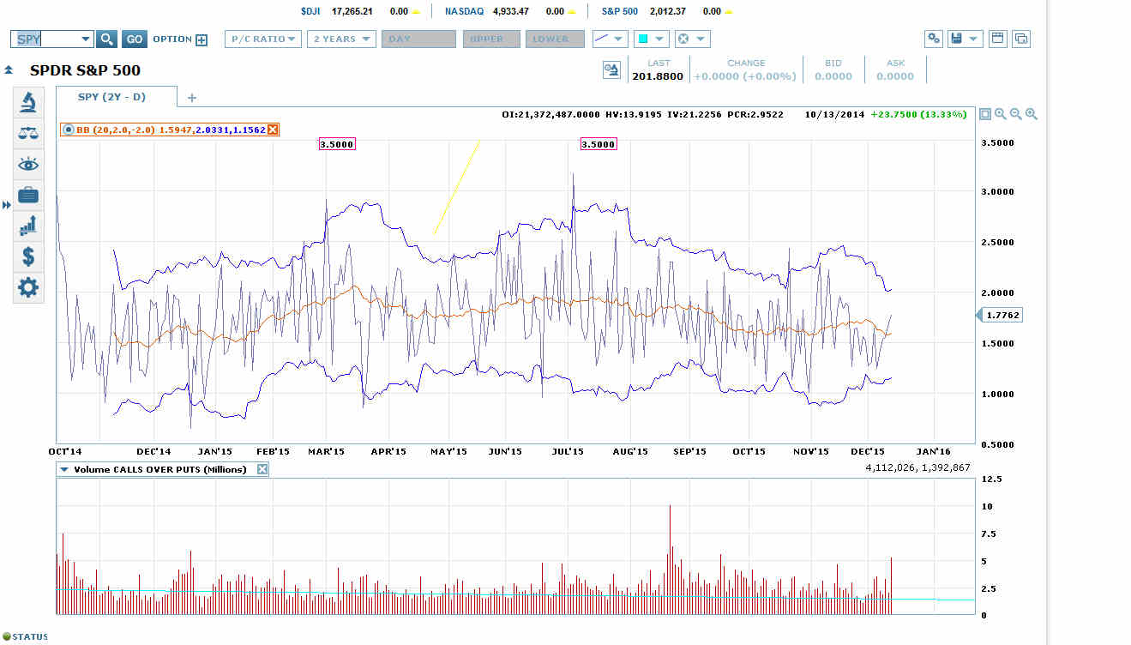Image resolution: width=1131 pixels, height=645 pixels.
Task: Click the greyed UPPER button
Action: tap(490, 39)
